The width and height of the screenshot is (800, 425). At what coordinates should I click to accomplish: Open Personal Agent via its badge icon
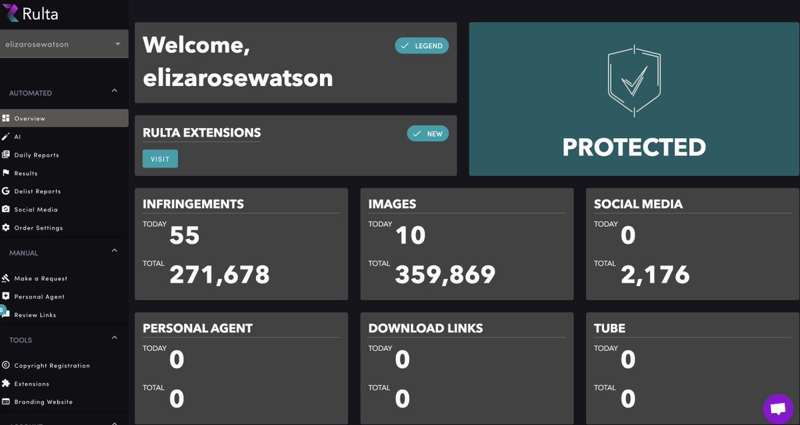[x=6, y=296]
